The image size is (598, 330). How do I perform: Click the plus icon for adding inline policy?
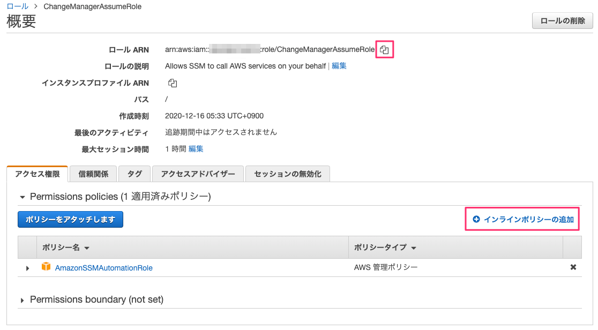click(x=476, y=219)
